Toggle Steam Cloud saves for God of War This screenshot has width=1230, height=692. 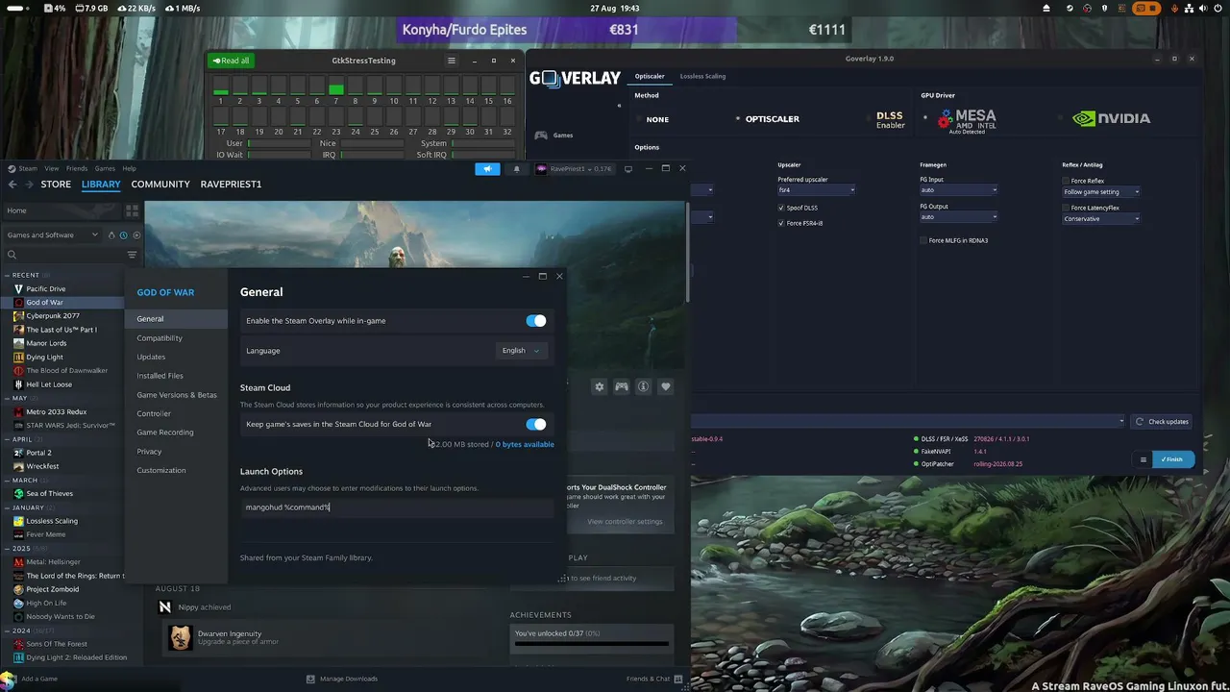pos(536,424)
